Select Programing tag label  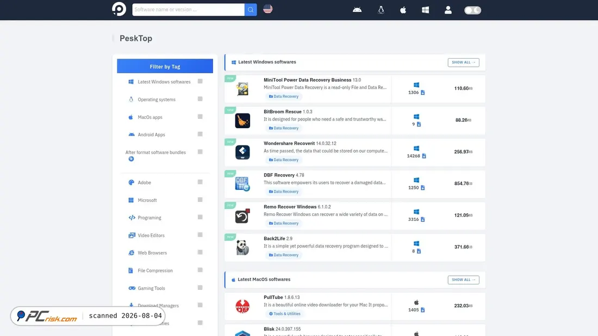point(149,218)
